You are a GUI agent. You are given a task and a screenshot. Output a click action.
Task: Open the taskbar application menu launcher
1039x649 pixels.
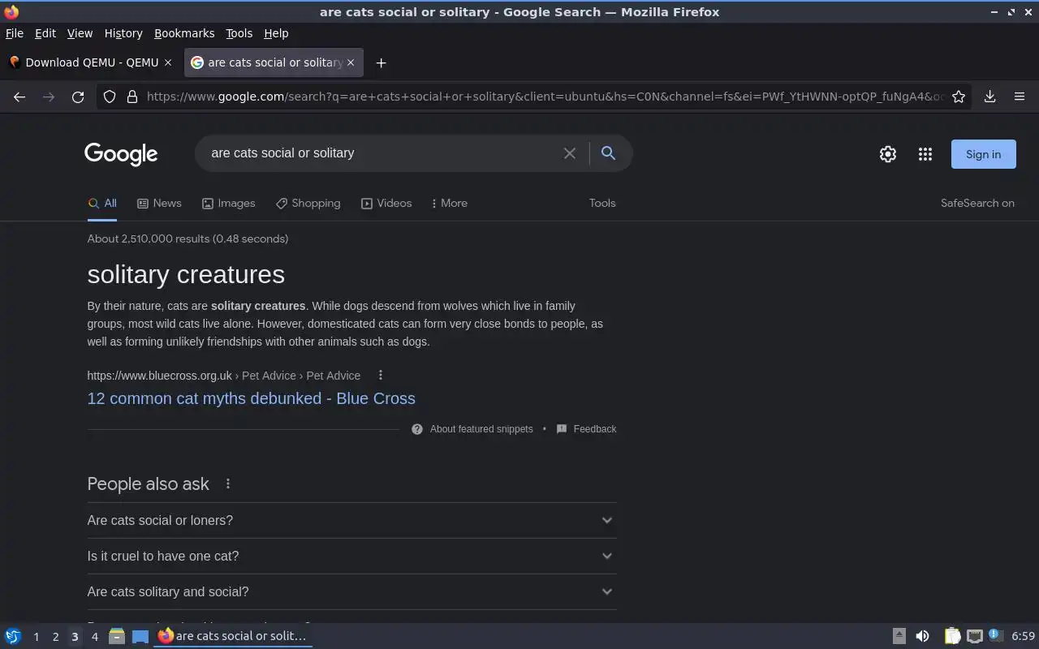click(13, 636)
